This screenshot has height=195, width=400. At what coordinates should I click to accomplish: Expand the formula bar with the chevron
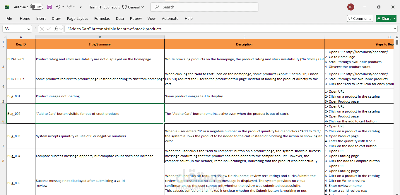(395, 29)
